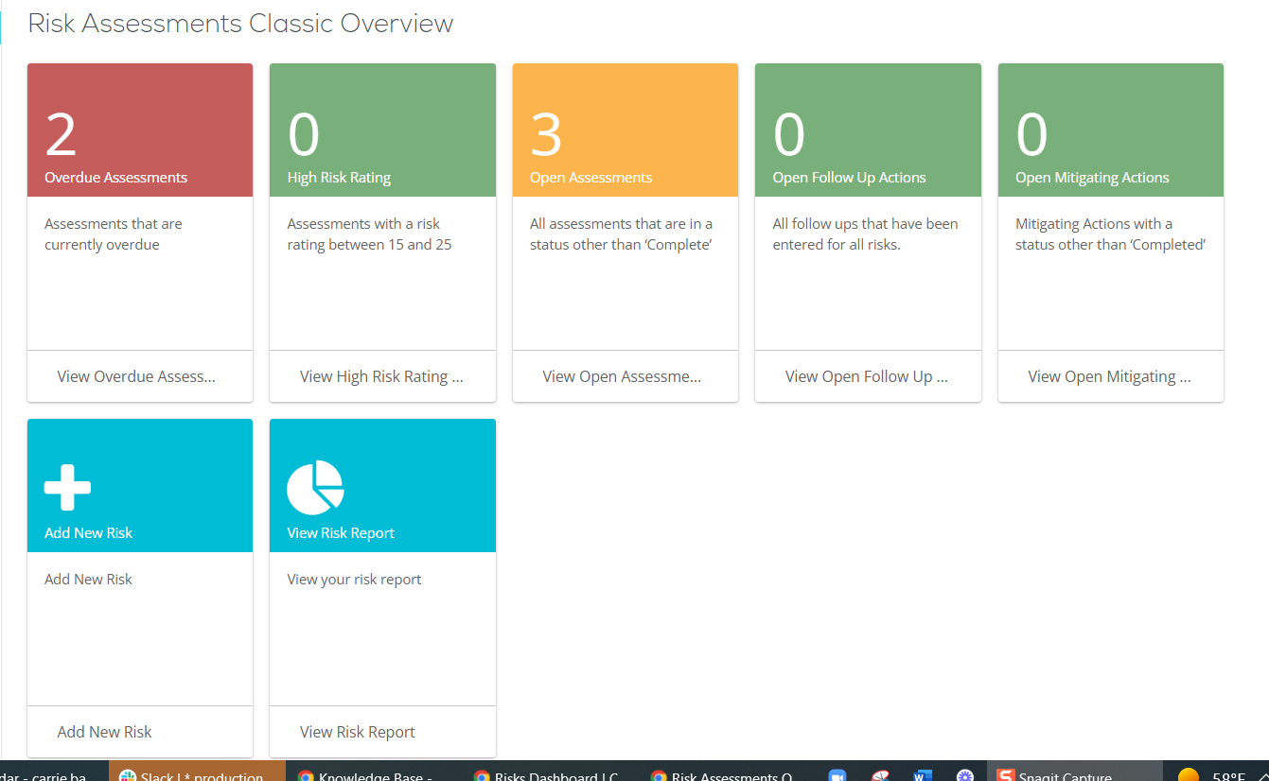Click the plus icon on Add New Risk tile
This screenshot has width=1269, height=781.
coord(67,488)
